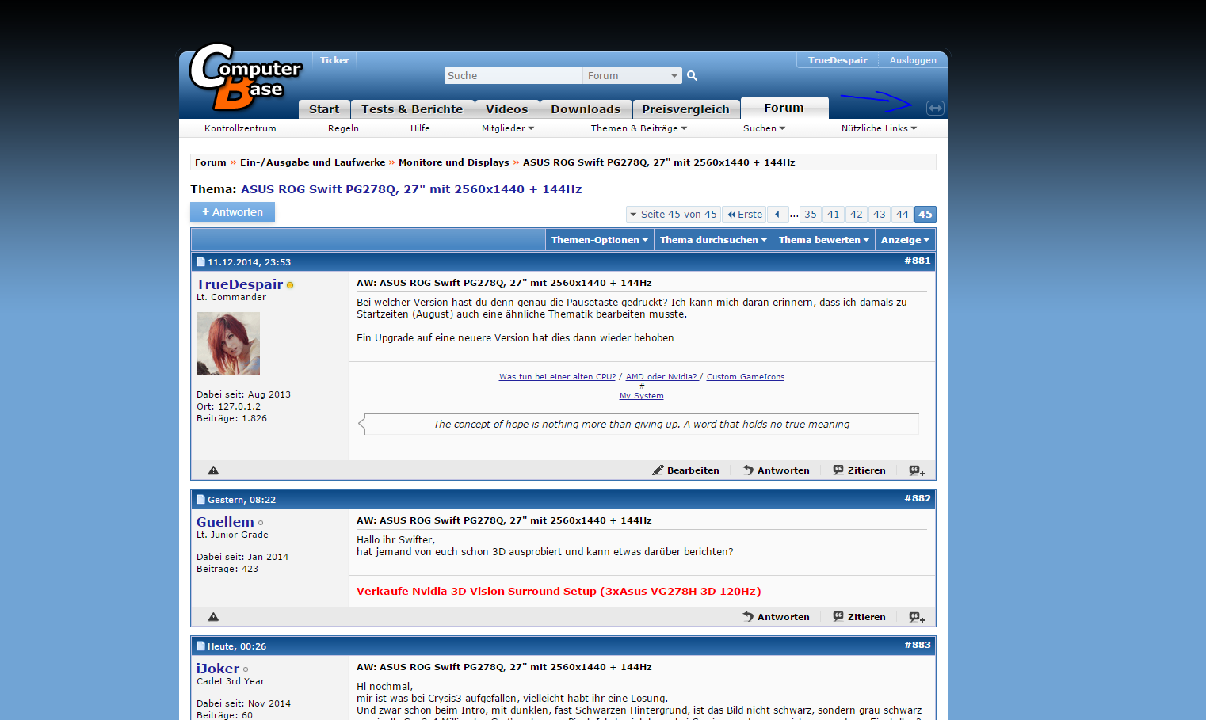Click the Ausloggen link
Image resolution: width=1206 pixels, height=720 pixels.
pyautogui.click(x=913, y=60)
